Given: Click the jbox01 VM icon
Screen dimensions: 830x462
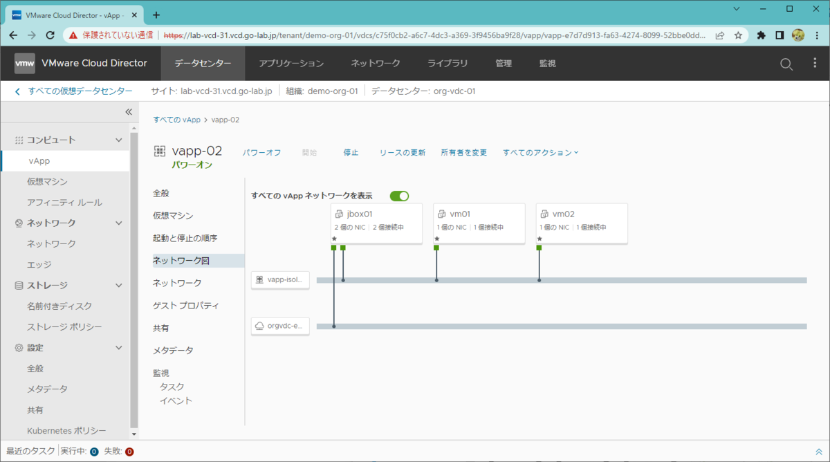Looking at the screenshot, I should 339,214.
